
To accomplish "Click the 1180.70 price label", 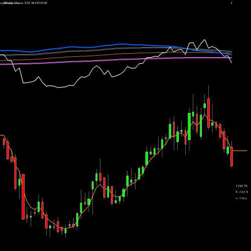I will point(241,186).
